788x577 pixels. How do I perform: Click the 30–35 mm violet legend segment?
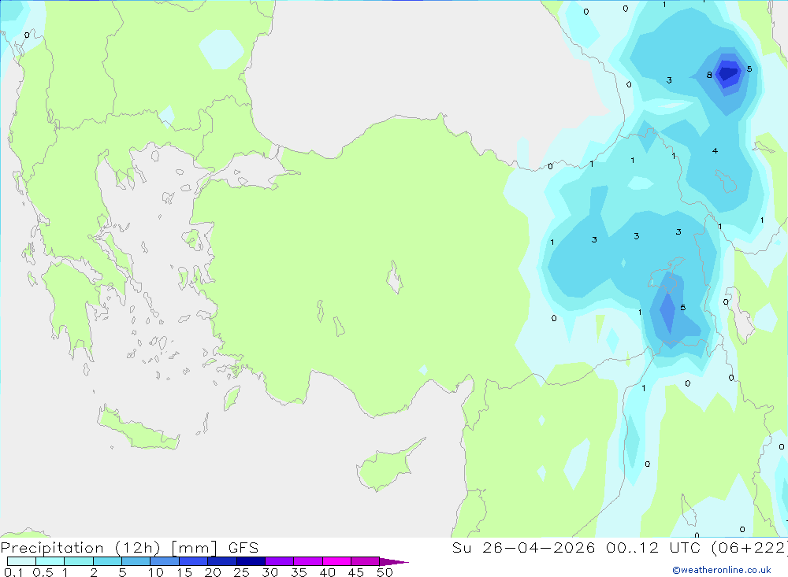point(280,561)
